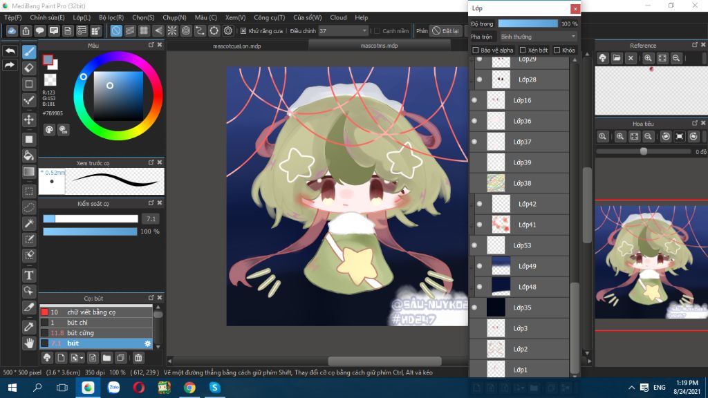The image size is (708, 398).
Task: Add new brush folder icon in brush panel
Action: tap(106, 358)
